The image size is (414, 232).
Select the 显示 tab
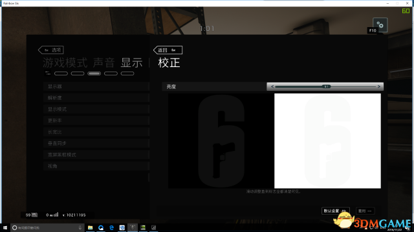pos(131,63)
